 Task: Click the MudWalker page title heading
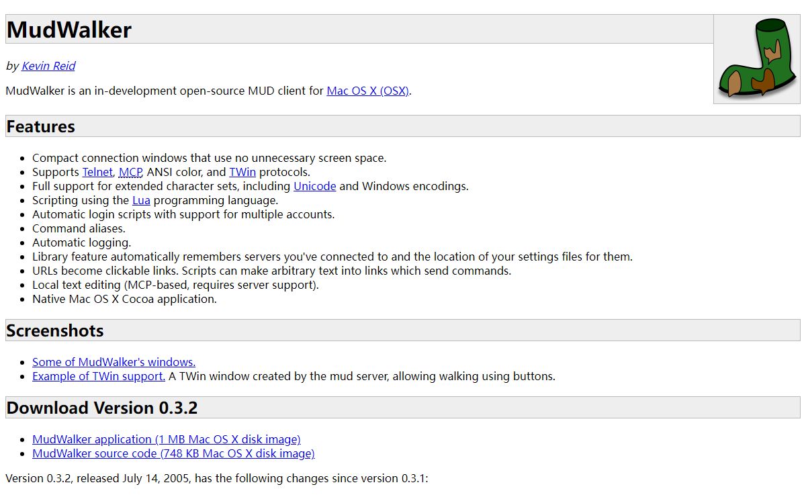[69, 30]
